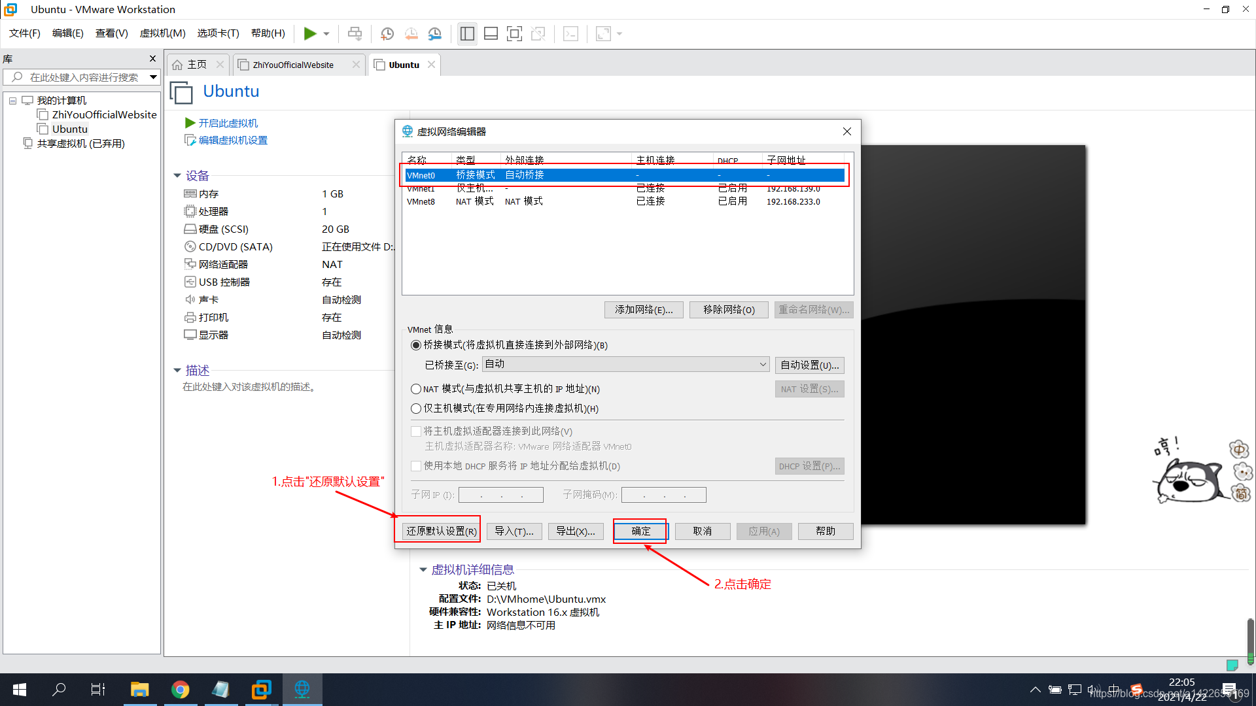This screenshot has height=706, width=1256.
Task: Click the 导入(T)... button
Action: (514, 531)
